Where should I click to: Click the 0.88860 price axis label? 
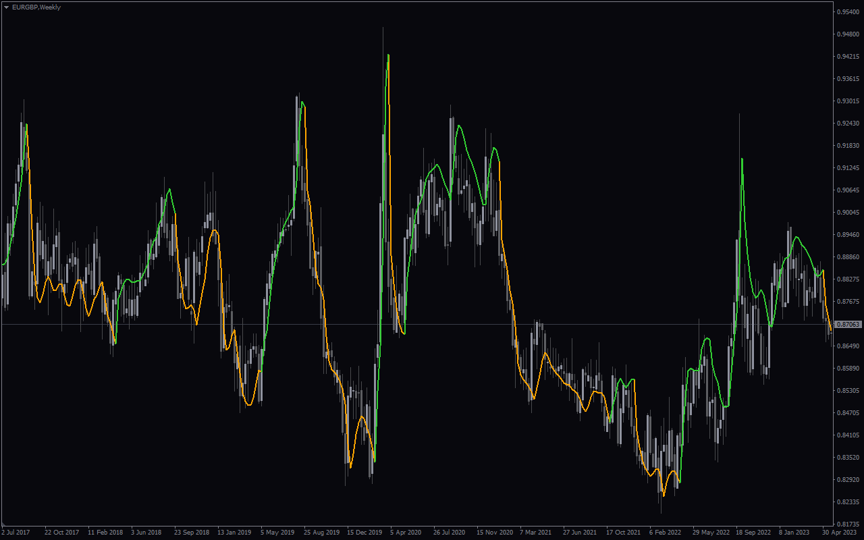(848, 257)
